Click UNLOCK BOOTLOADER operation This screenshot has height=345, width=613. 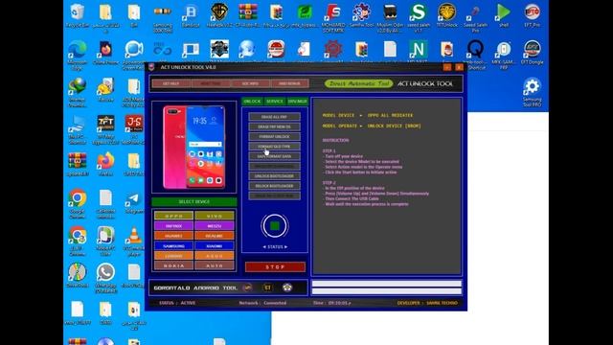click(x=275, y=176)
